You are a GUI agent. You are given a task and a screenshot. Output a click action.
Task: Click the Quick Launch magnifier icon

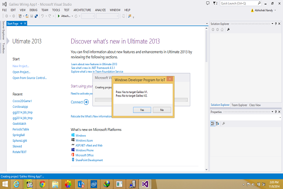pyautogui.click(x=259, y=3)
